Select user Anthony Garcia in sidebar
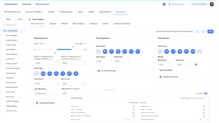 pyautogui.click(x=12, y=64)
